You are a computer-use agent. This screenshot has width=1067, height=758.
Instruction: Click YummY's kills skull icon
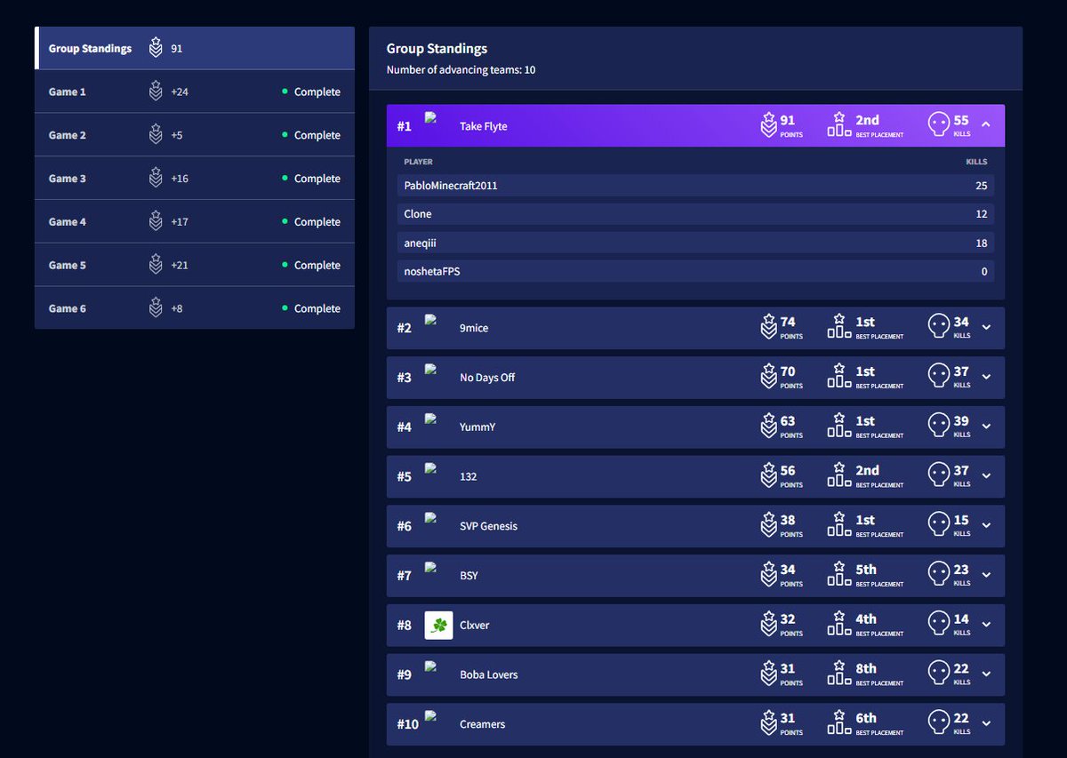click(938, 427)
